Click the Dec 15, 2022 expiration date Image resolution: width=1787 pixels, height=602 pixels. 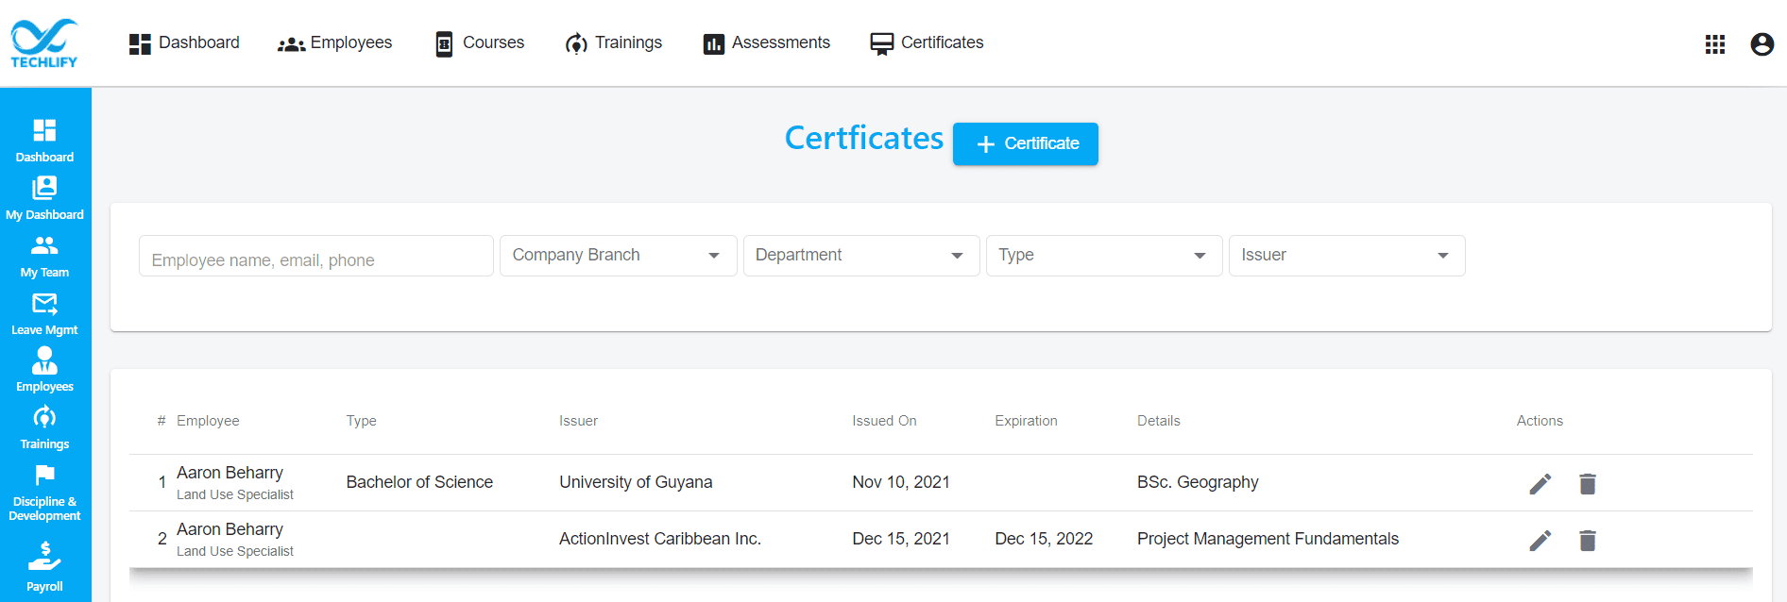pyautogui.click(x=1044, y=539)
